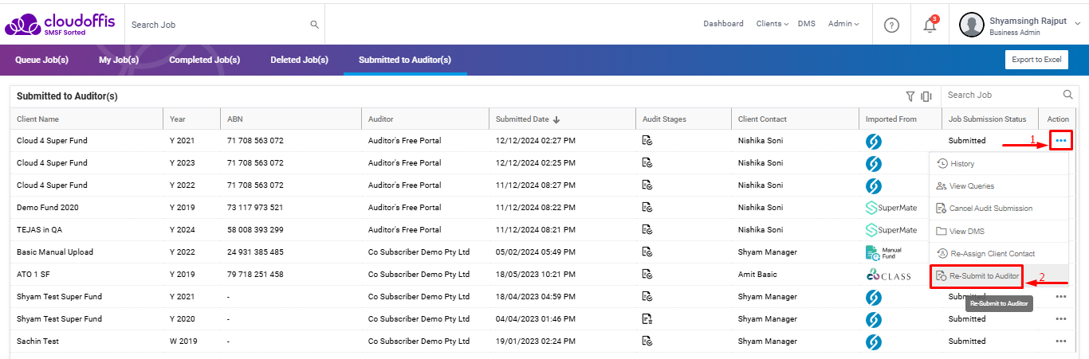The width and height of the screenshot is (1089, 359).
Task: Open action dots for Shyam Test Super Fund Y 2020
Action: click(x=1060, y=319)
